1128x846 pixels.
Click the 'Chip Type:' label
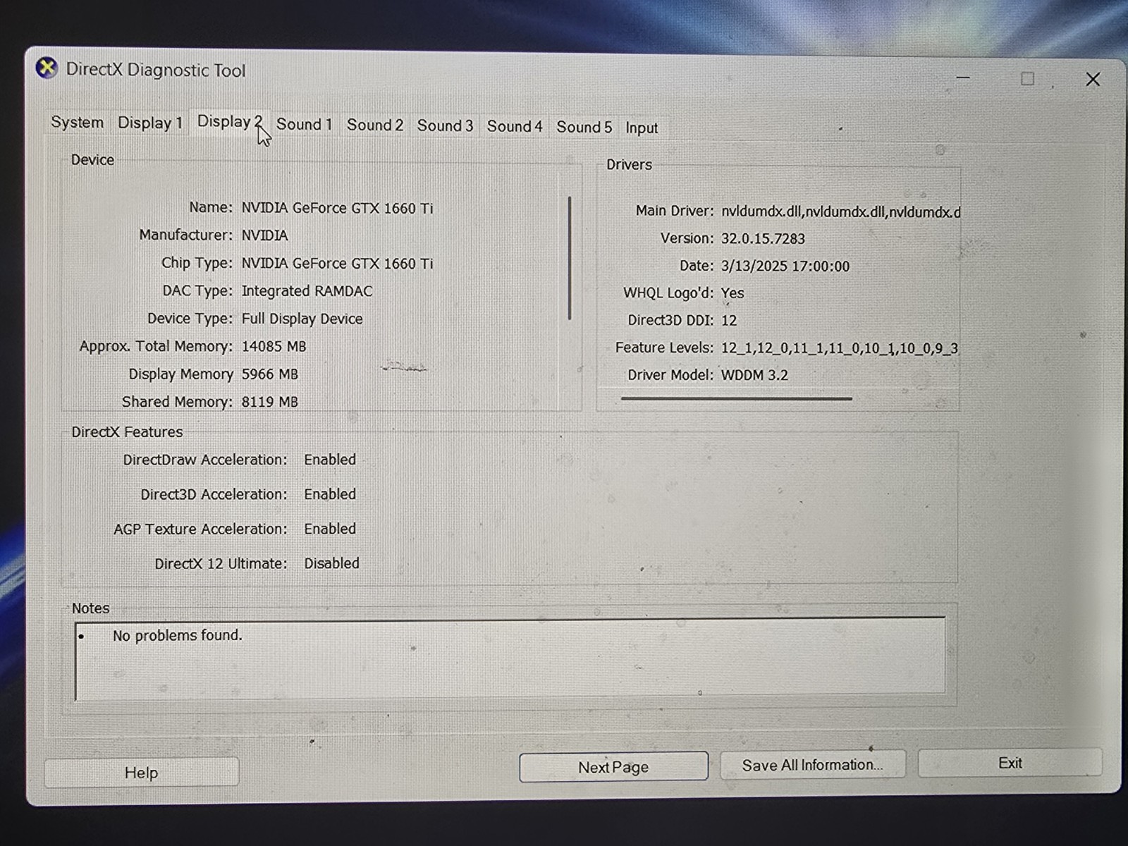(x=197, y=263)
